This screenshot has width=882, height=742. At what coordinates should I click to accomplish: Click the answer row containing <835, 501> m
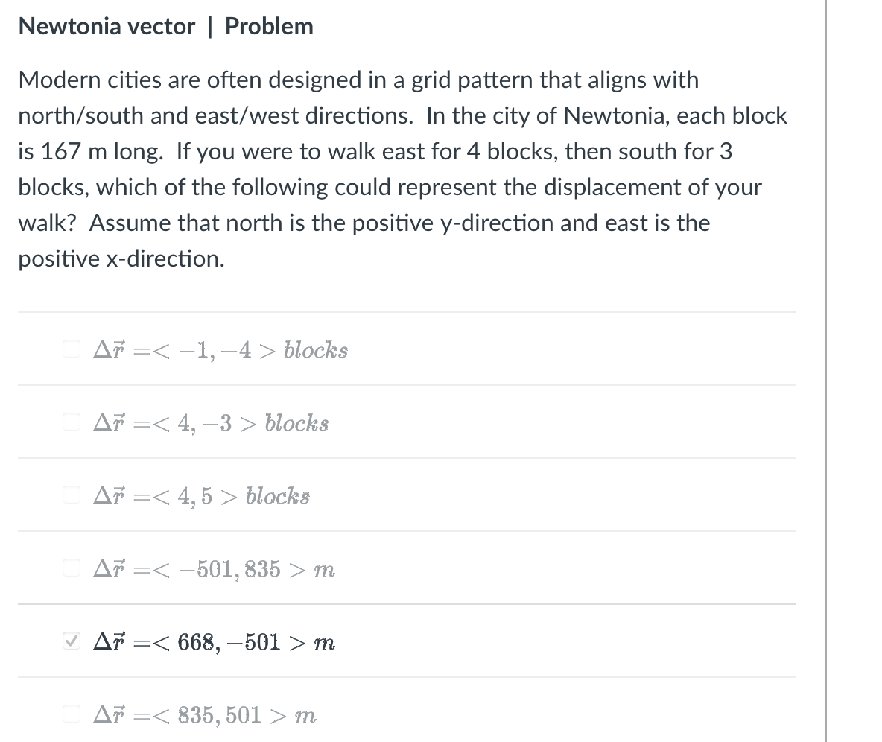coord(406,711)
